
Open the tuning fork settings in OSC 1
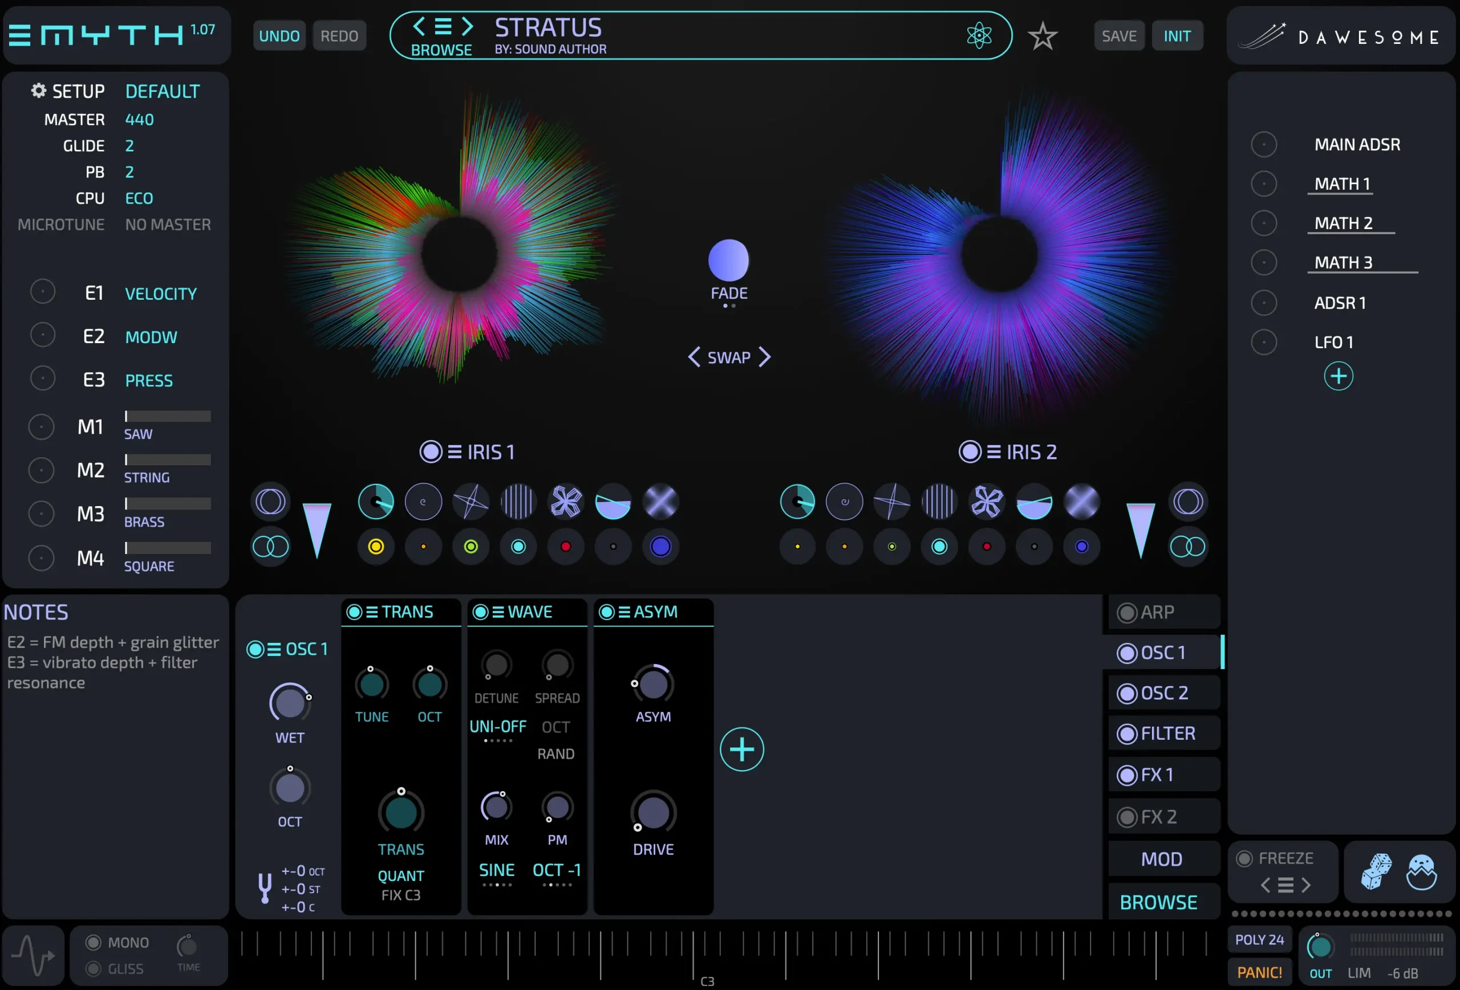tap(265, 887)
